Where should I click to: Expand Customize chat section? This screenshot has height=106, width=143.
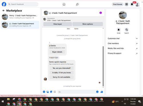click(123, 38)
